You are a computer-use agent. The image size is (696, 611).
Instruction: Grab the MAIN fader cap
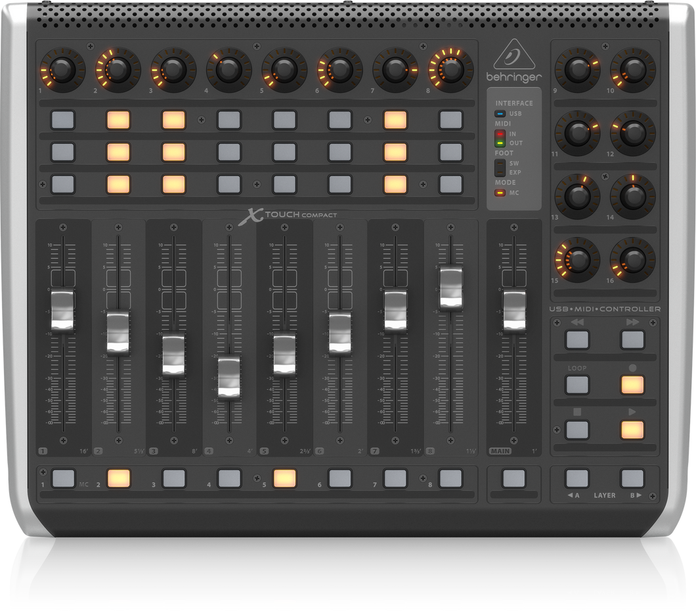[514, 310]
